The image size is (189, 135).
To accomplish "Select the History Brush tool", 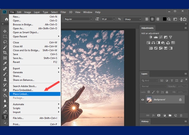I will [5, 85].
